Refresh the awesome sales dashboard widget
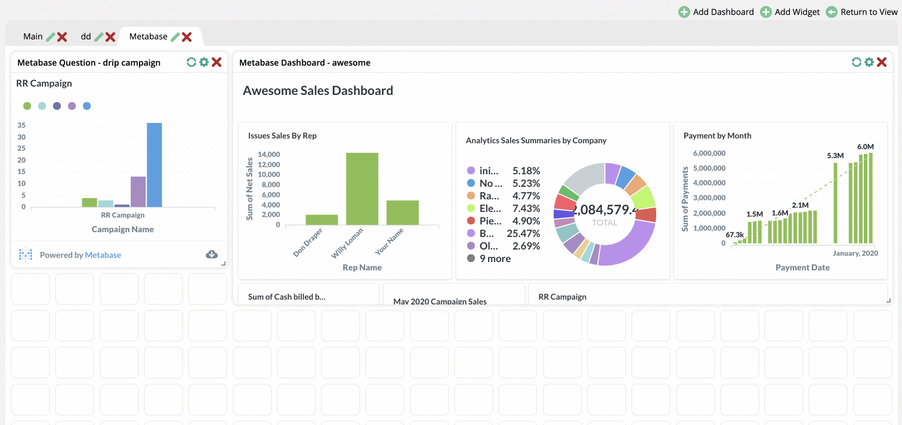Viewport: 902px width, 425px height. [x=857, y=61]
